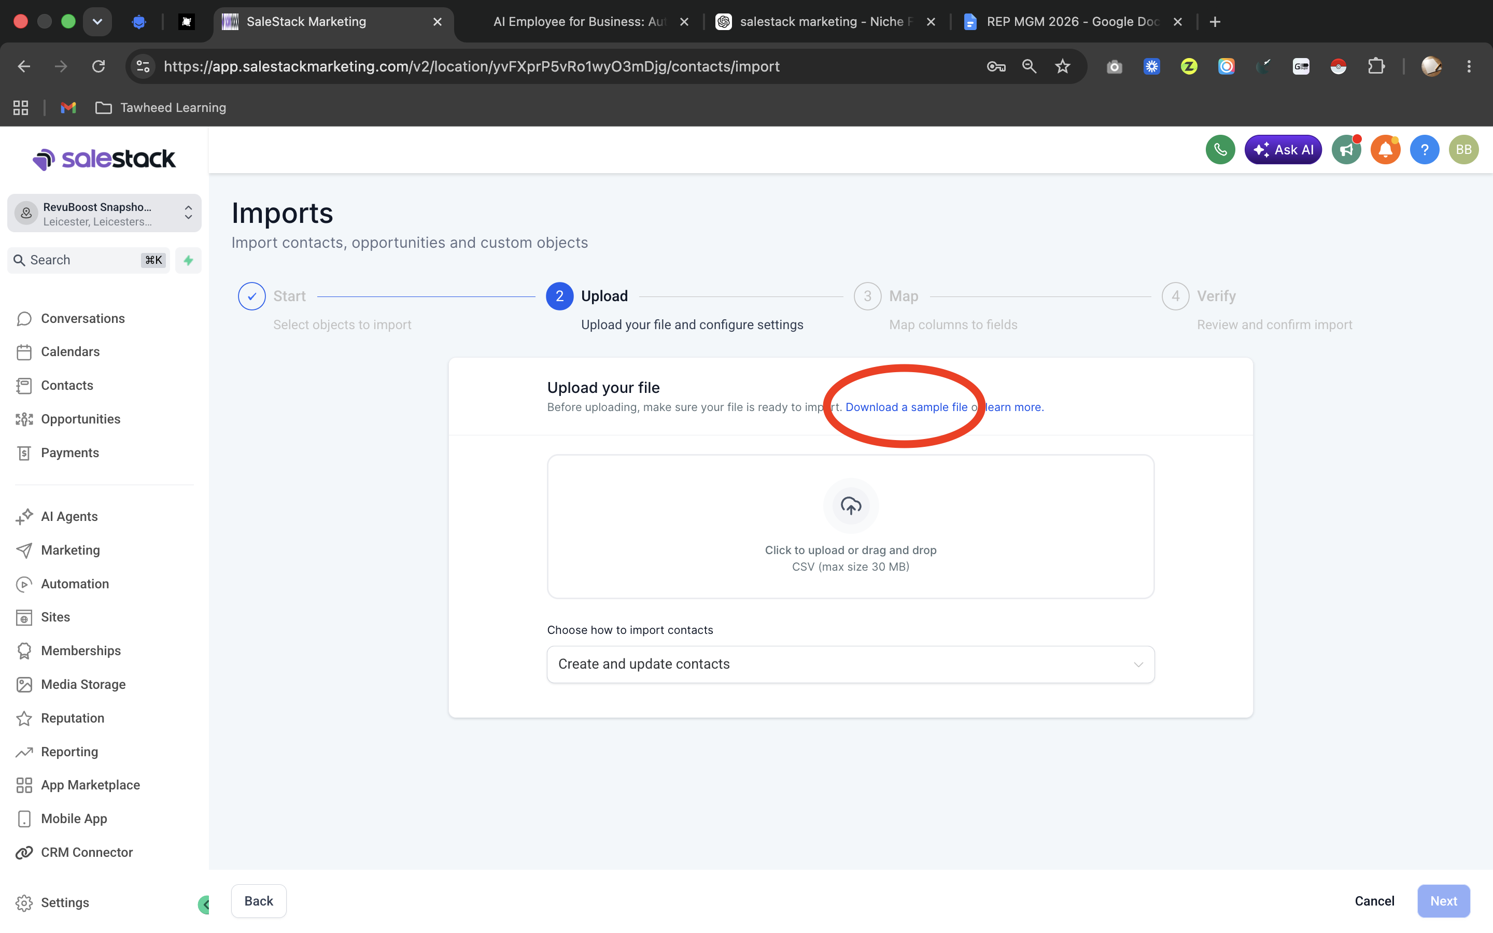This screenshot has height=933, width=1493.
Task: Go to Reporting section
Action: (x=69, y=752)
